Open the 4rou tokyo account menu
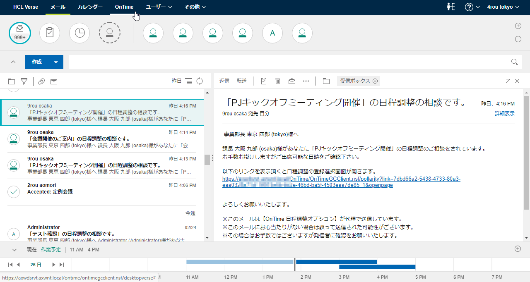The height and width of the screenshot is (282, 530). 503,7
